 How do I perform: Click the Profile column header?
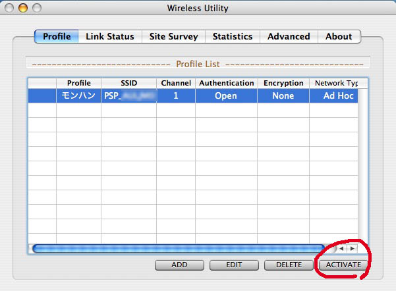pos(78,84)
